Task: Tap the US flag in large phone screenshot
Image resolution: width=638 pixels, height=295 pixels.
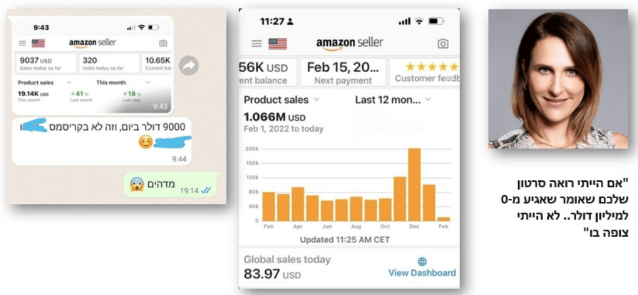Action: 278,44
